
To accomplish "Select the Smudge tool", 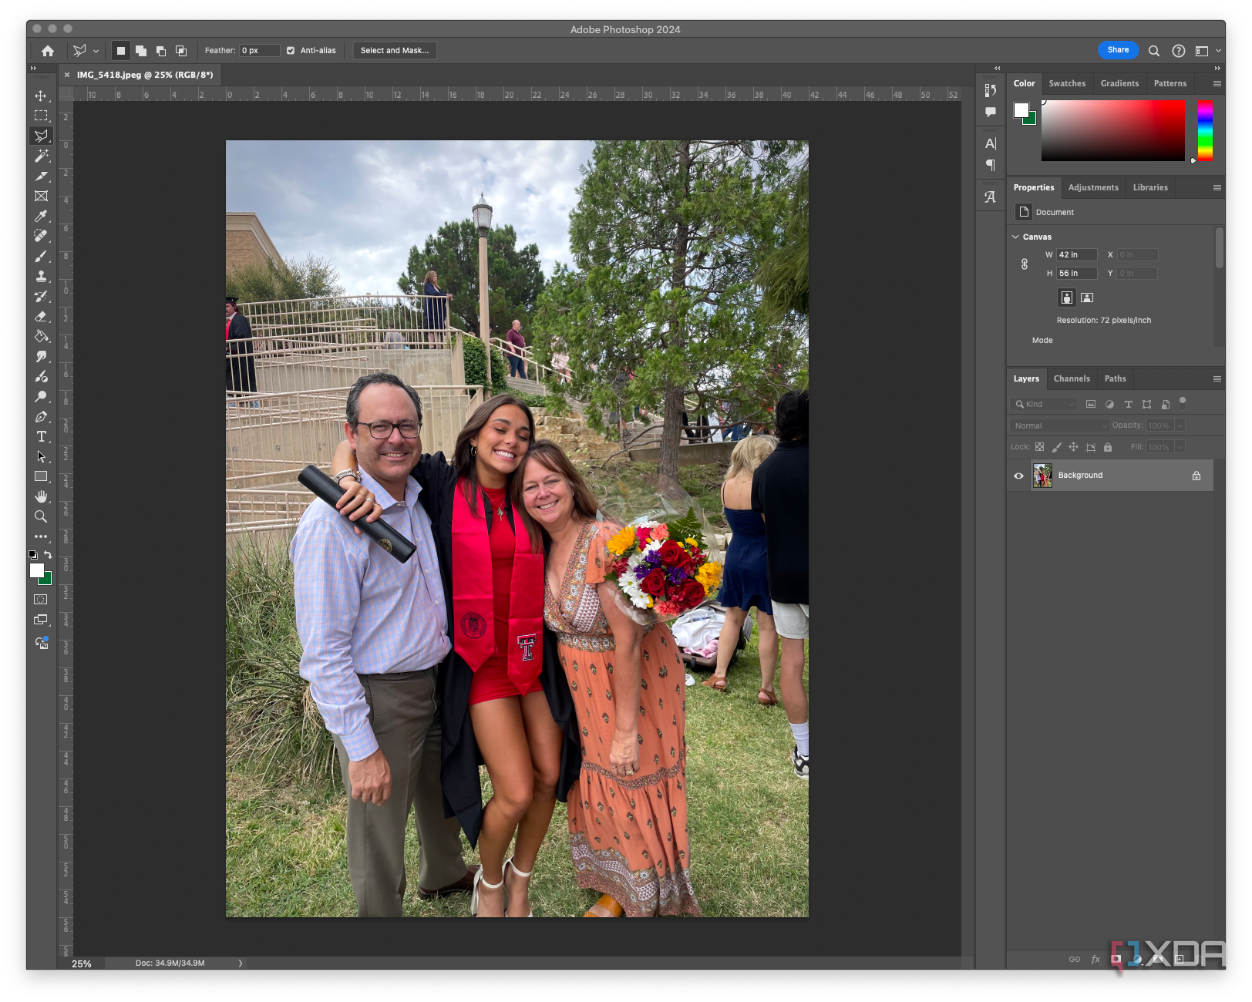I will [41, 356].
